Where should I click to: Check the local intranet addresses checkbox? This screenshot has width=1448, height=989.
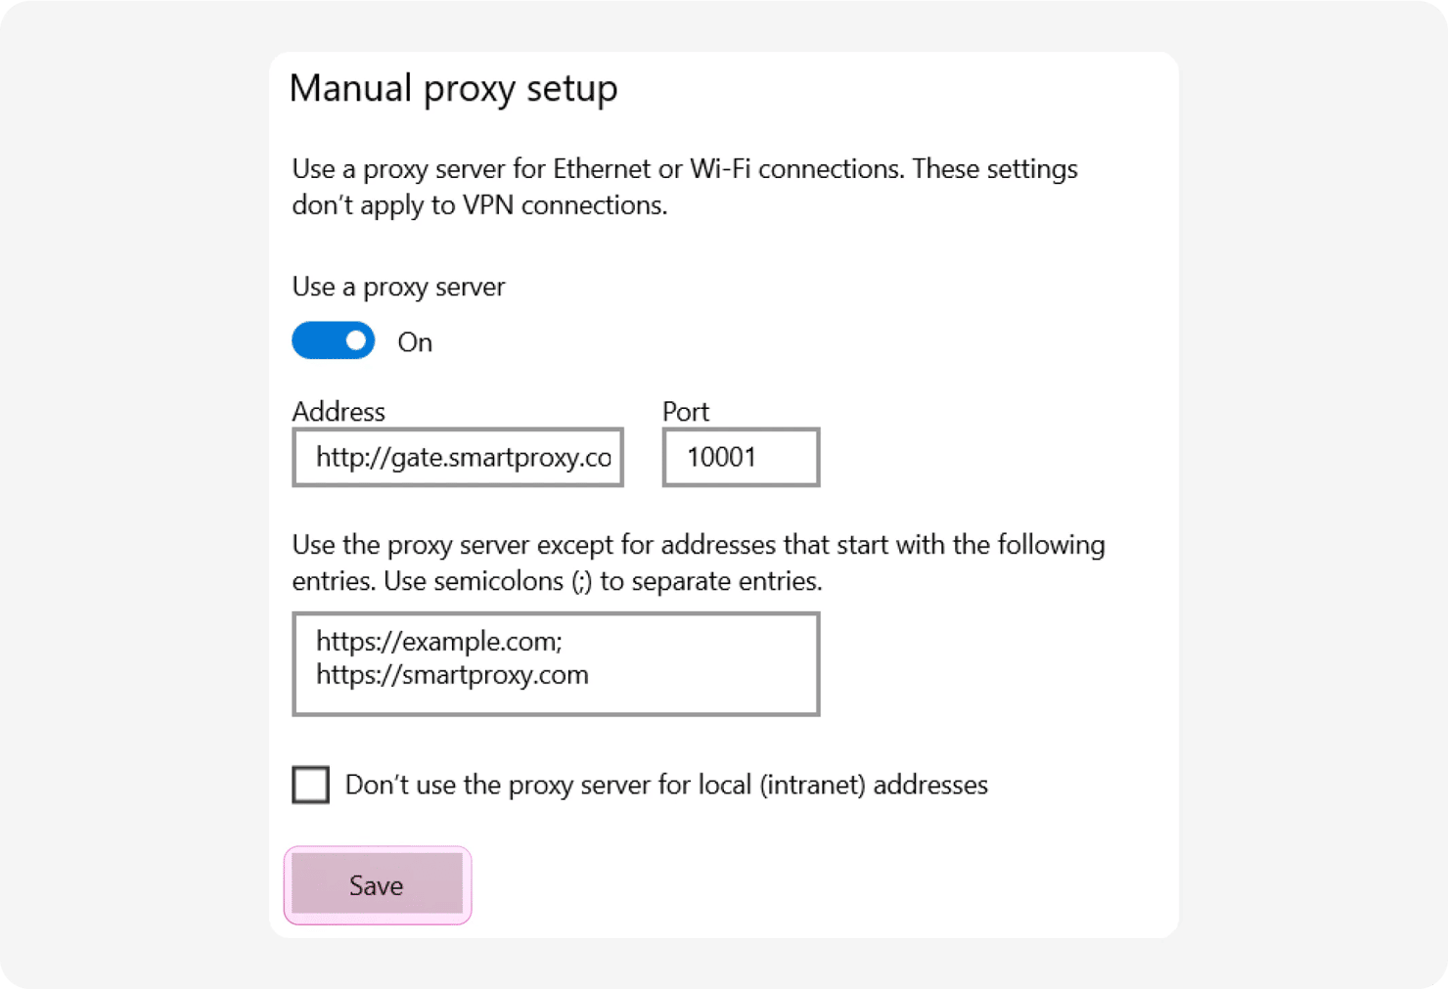click(x=311, y=785)
